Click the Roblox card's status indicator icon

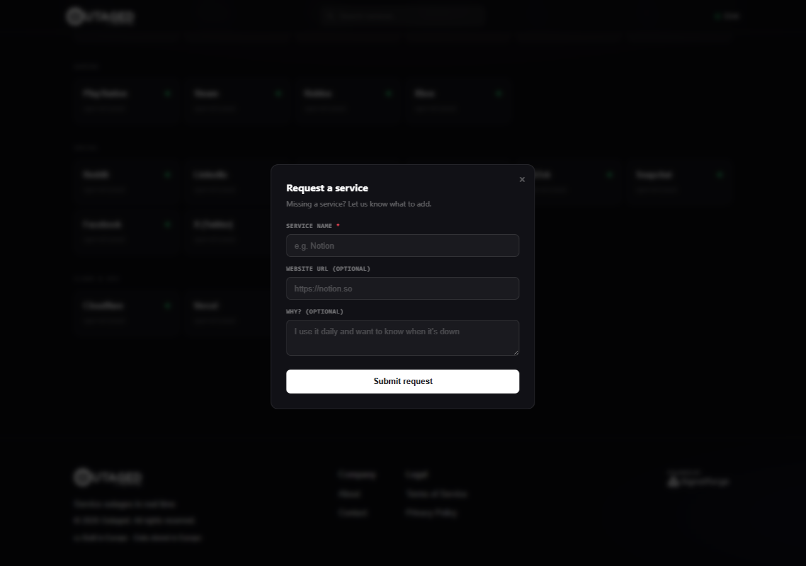[388, 93]
